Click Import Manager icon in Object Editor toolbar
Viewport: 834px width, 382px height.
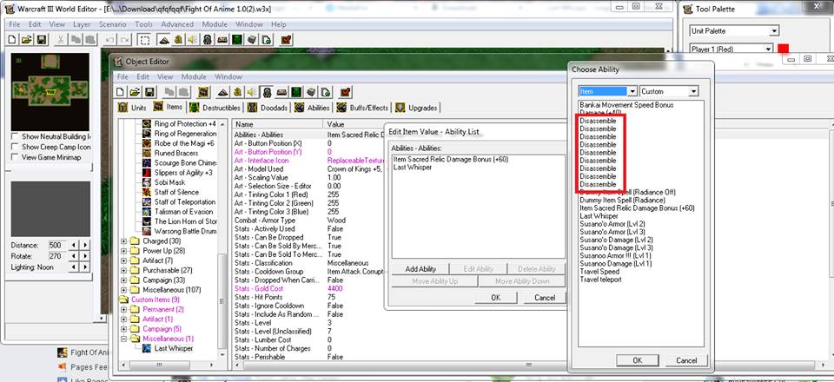(326, 91)
